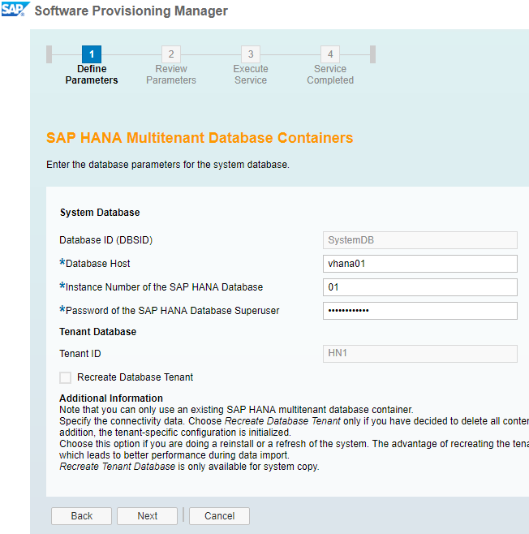529x534 pixels.
Task: Click the System Database section heading
Action: coord(100,213)
